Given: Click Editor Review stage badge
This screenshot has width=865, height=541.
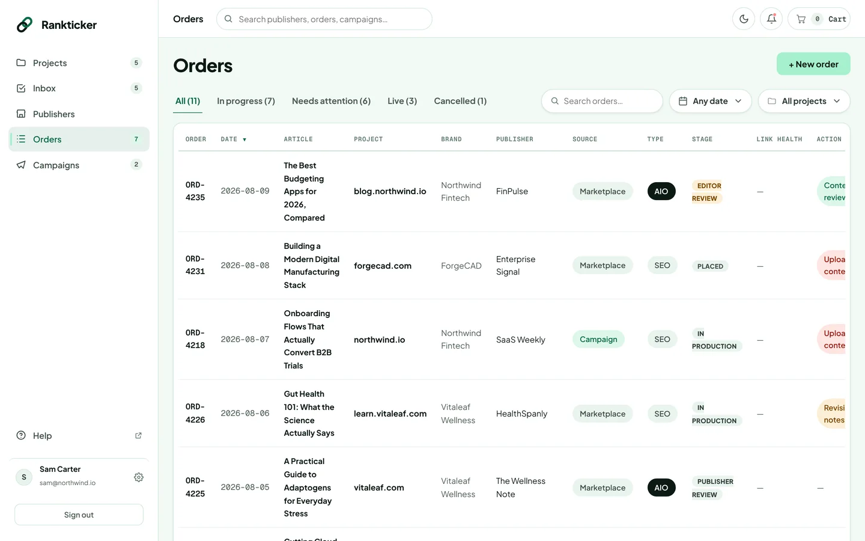Looking at the screenshot, I should [x=707, y=192].
